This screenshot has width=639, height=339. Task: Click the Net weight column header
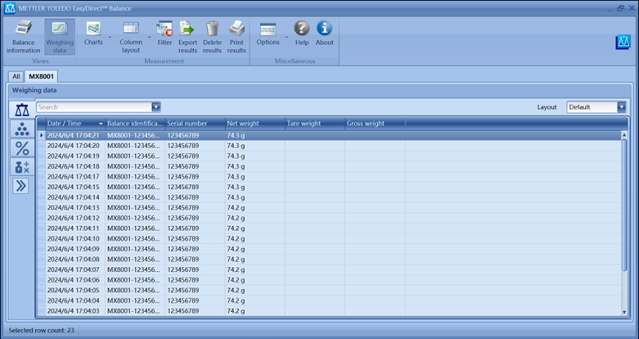tap(255, 124)
